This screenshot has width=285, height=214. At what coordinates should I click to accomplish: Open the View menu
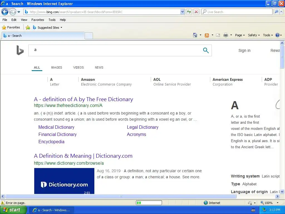click(24, 20)
